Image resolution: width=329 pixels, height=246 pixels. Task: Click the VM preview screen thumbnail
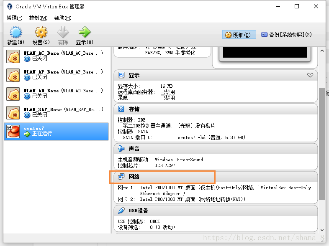pos(265,52)
